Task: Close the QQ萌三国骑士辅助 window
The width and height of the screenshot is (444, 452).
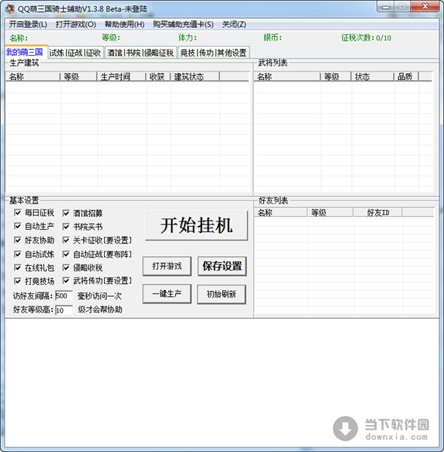Action: point(425,6)
